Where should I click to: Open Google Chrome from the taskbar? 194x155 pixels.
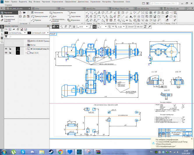pos(60,152)
